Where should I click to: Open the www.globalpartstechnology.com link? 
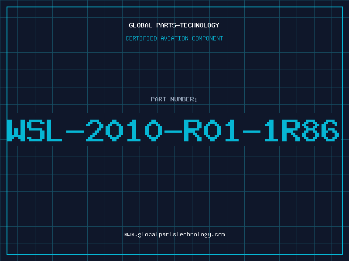pyautogui.click(x=174, y=234)
